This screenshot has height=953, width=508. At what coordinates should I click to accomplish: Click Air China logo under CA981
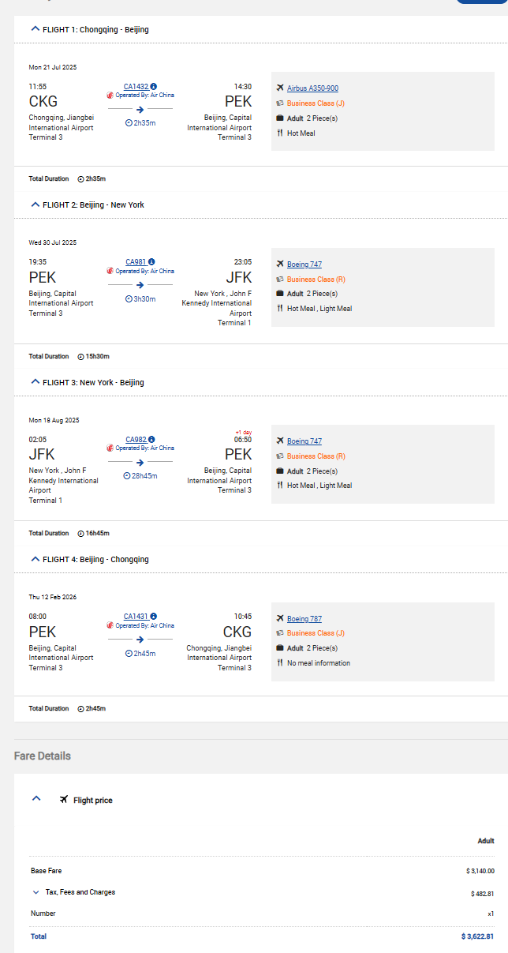tap(110, 271)
